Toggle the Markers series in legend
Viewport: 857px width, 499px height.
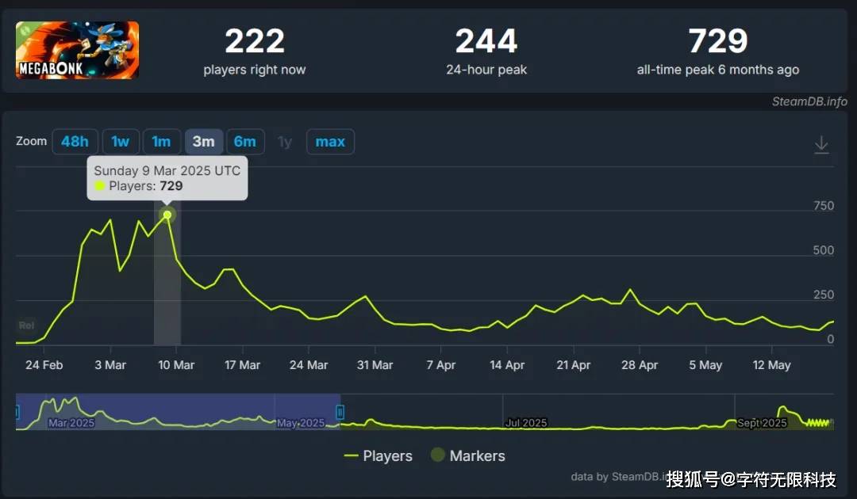click(x=467, y=455)
